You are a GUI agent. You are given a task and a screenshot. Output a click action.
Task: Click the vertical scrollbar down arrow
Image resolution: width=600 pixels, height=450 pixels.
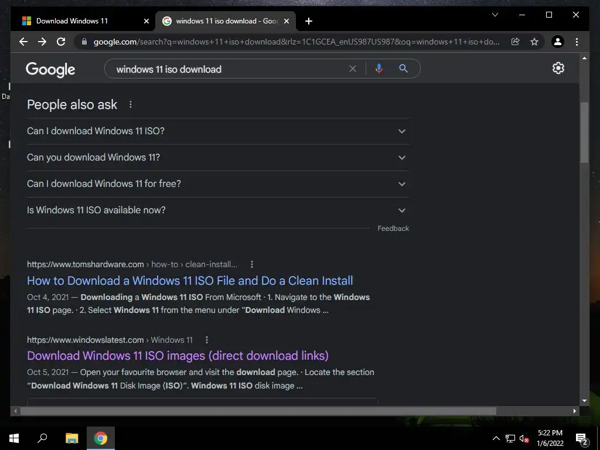(584, 401)
